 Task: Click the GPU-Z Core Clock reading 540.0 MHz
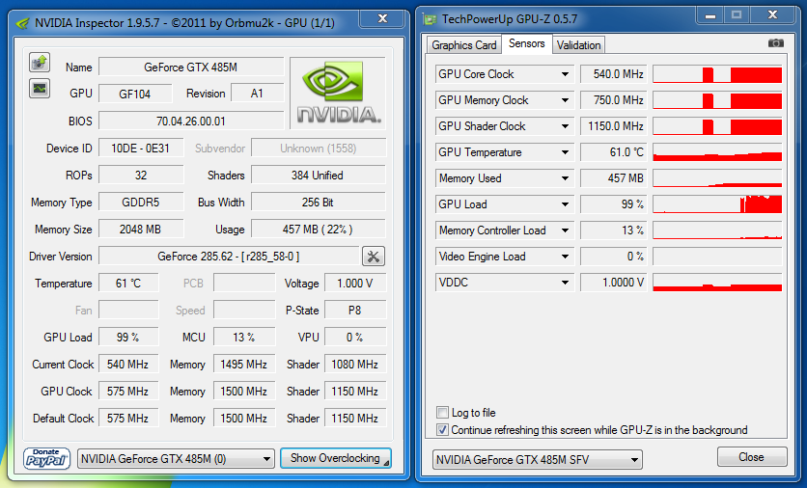coord(614,74)
